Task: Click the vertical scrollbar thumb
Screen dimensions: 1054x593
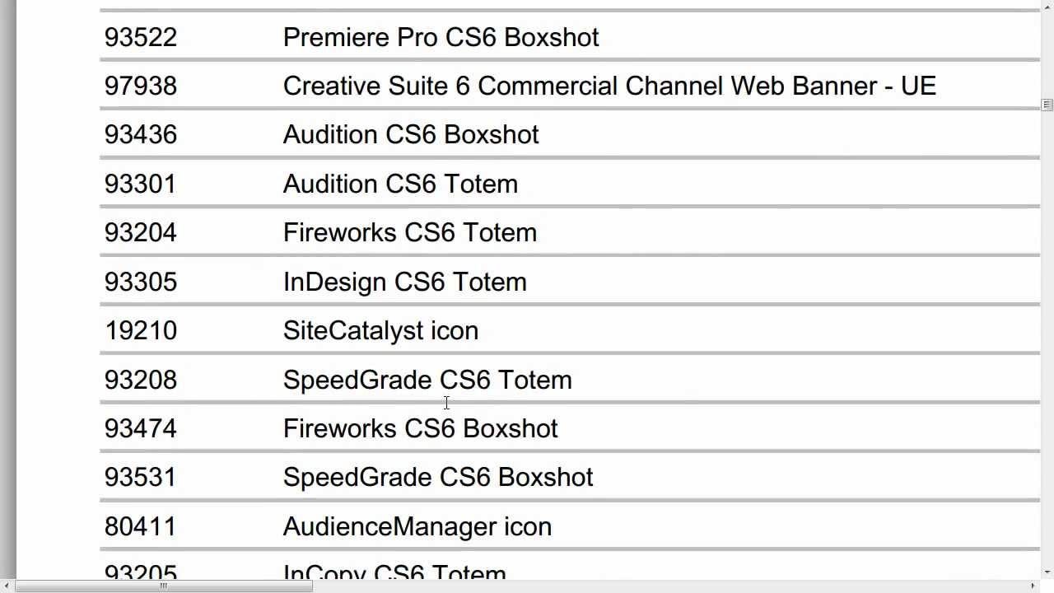Action: (x=1047, y=105)
